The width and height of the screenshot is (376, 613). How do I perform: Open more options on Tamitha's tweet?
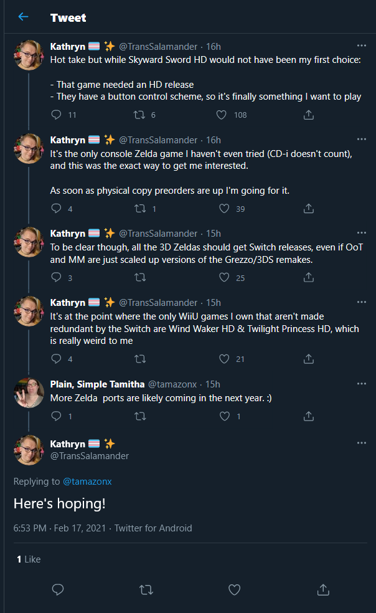pyautogui.click(x=362, y=384)
